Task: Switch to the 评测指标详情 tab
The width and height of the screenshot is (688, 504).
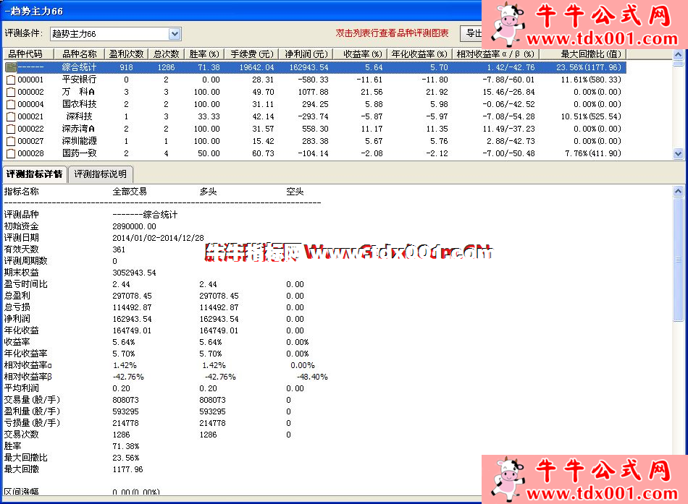Action: coord(34,174)
